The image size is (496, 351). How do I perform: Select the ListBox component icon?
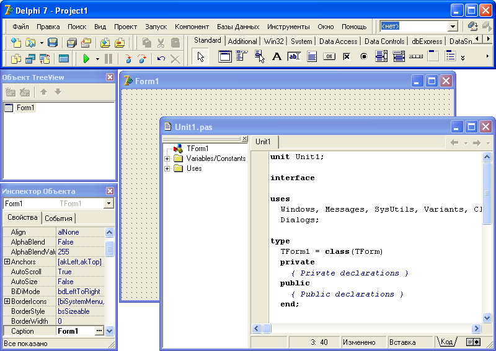click(381, 56)
